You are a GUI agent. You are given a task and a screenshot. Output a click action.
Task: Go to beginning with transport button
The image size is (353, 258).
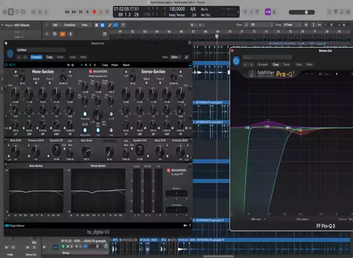[80, 12]
